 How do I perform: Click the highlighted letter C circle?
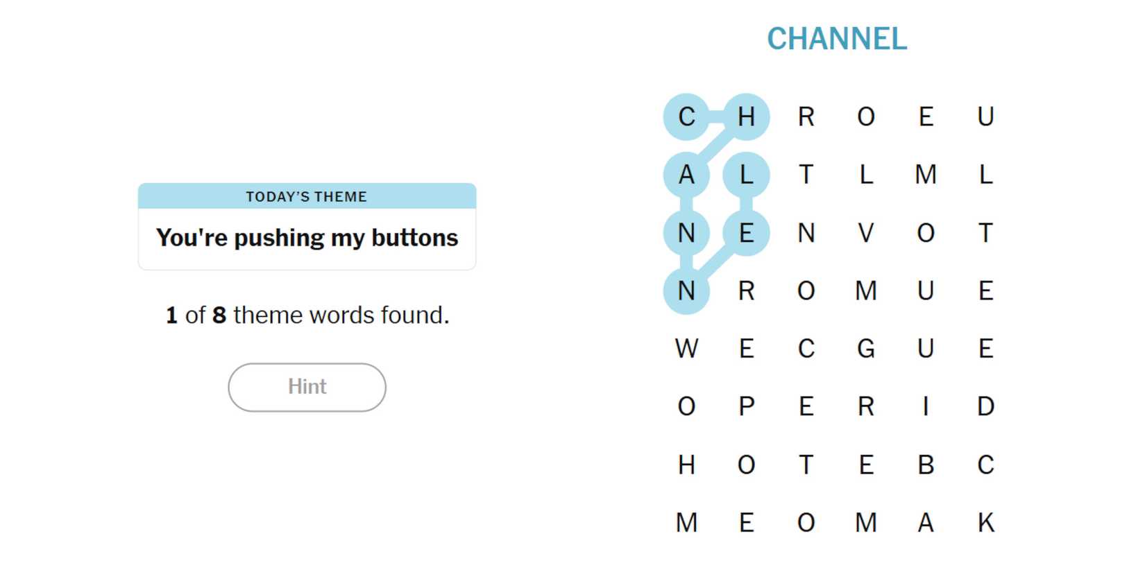tap(686, 116)
